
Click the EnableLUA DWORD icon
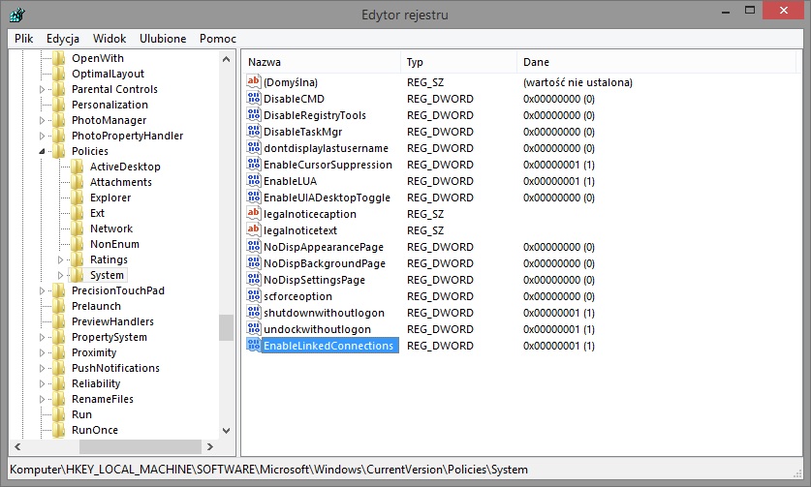tap(254, 181)
